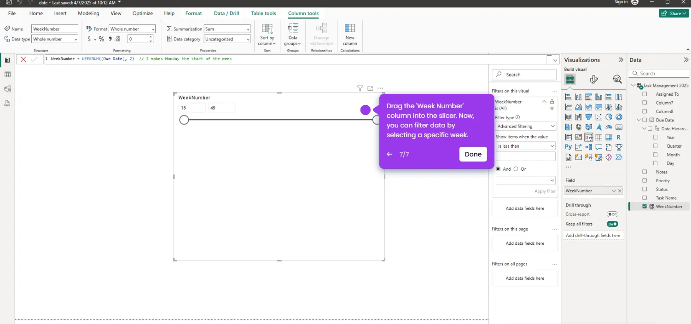Open the Table tools tab
691x324 pixels.
(x=263, y=13)
